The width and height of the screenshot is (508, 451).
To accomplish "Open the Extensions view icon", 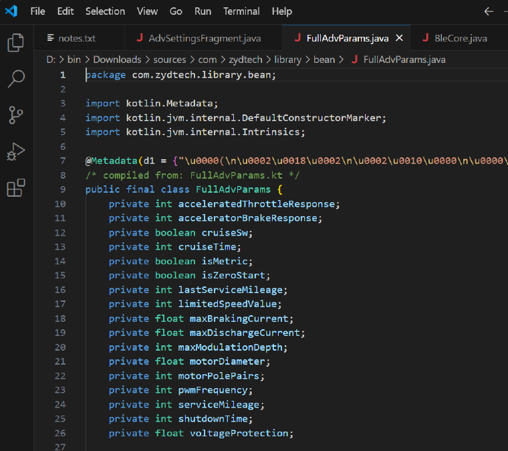I will 15,188.
